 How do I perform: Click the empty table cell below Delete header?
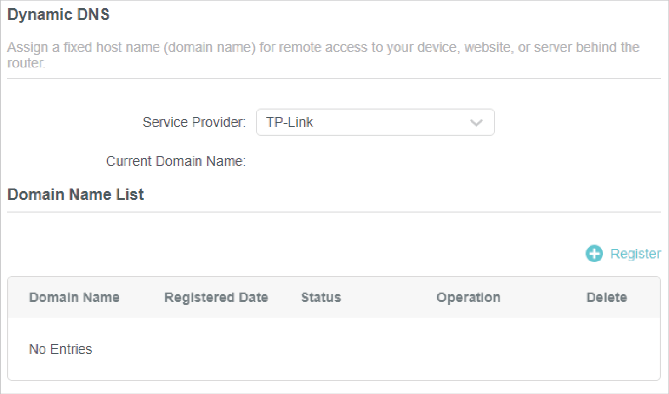(x=606, y=349)
